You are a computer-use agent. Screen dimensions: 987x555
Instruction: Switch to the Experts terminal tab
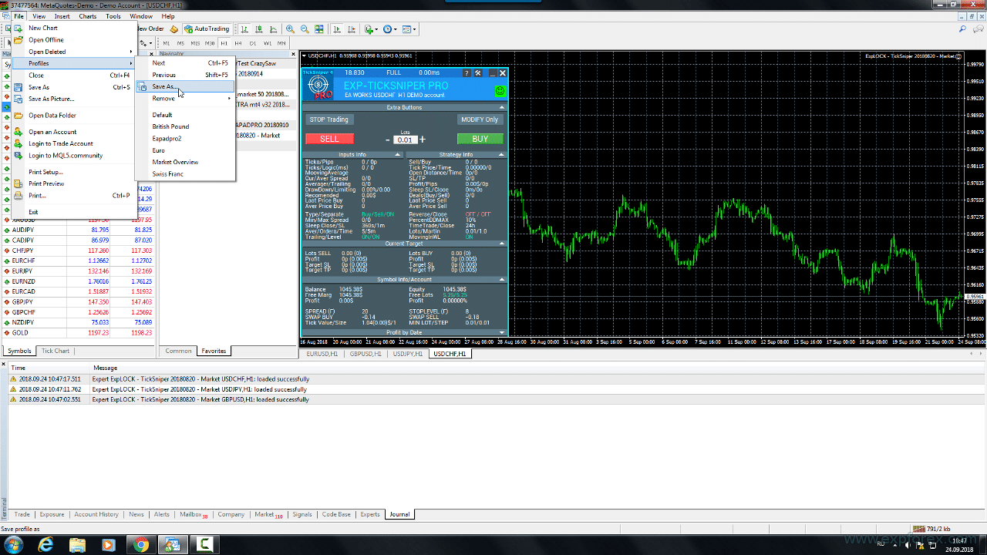pos(370,514)
